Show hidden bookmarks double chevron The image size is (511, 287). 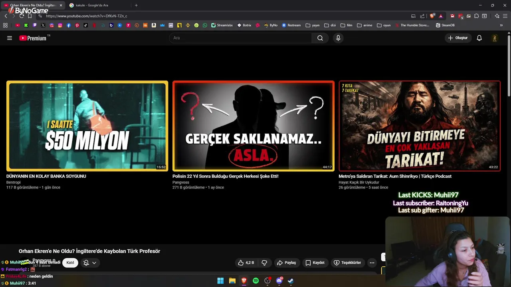(x=501, y=25)
